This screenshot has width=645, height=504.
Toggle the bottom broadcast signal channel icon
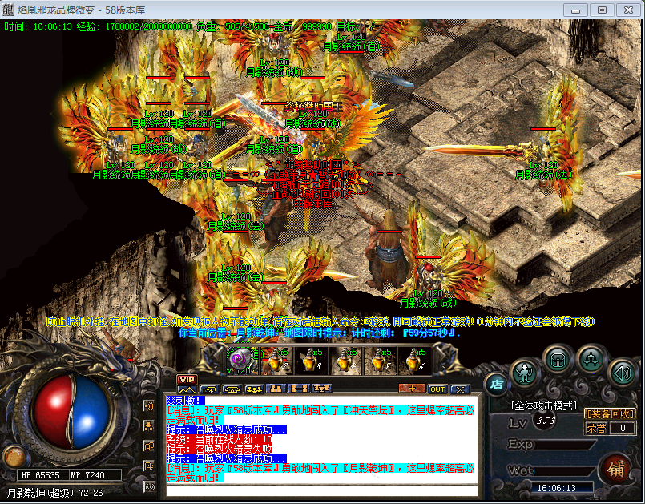(148, 486)
